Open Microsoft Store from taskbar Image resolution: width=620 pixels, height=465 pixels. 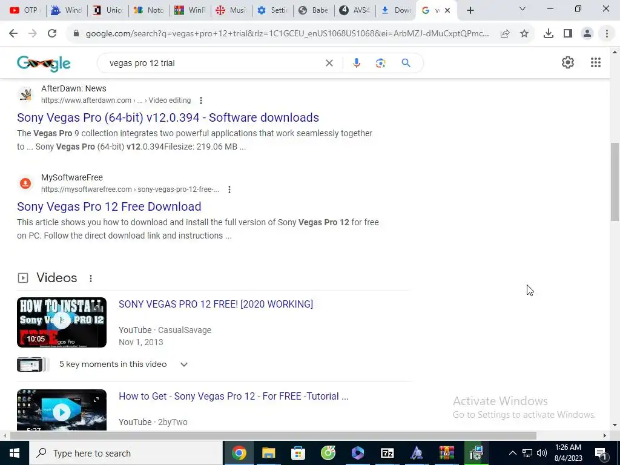(x=298, y=453)
